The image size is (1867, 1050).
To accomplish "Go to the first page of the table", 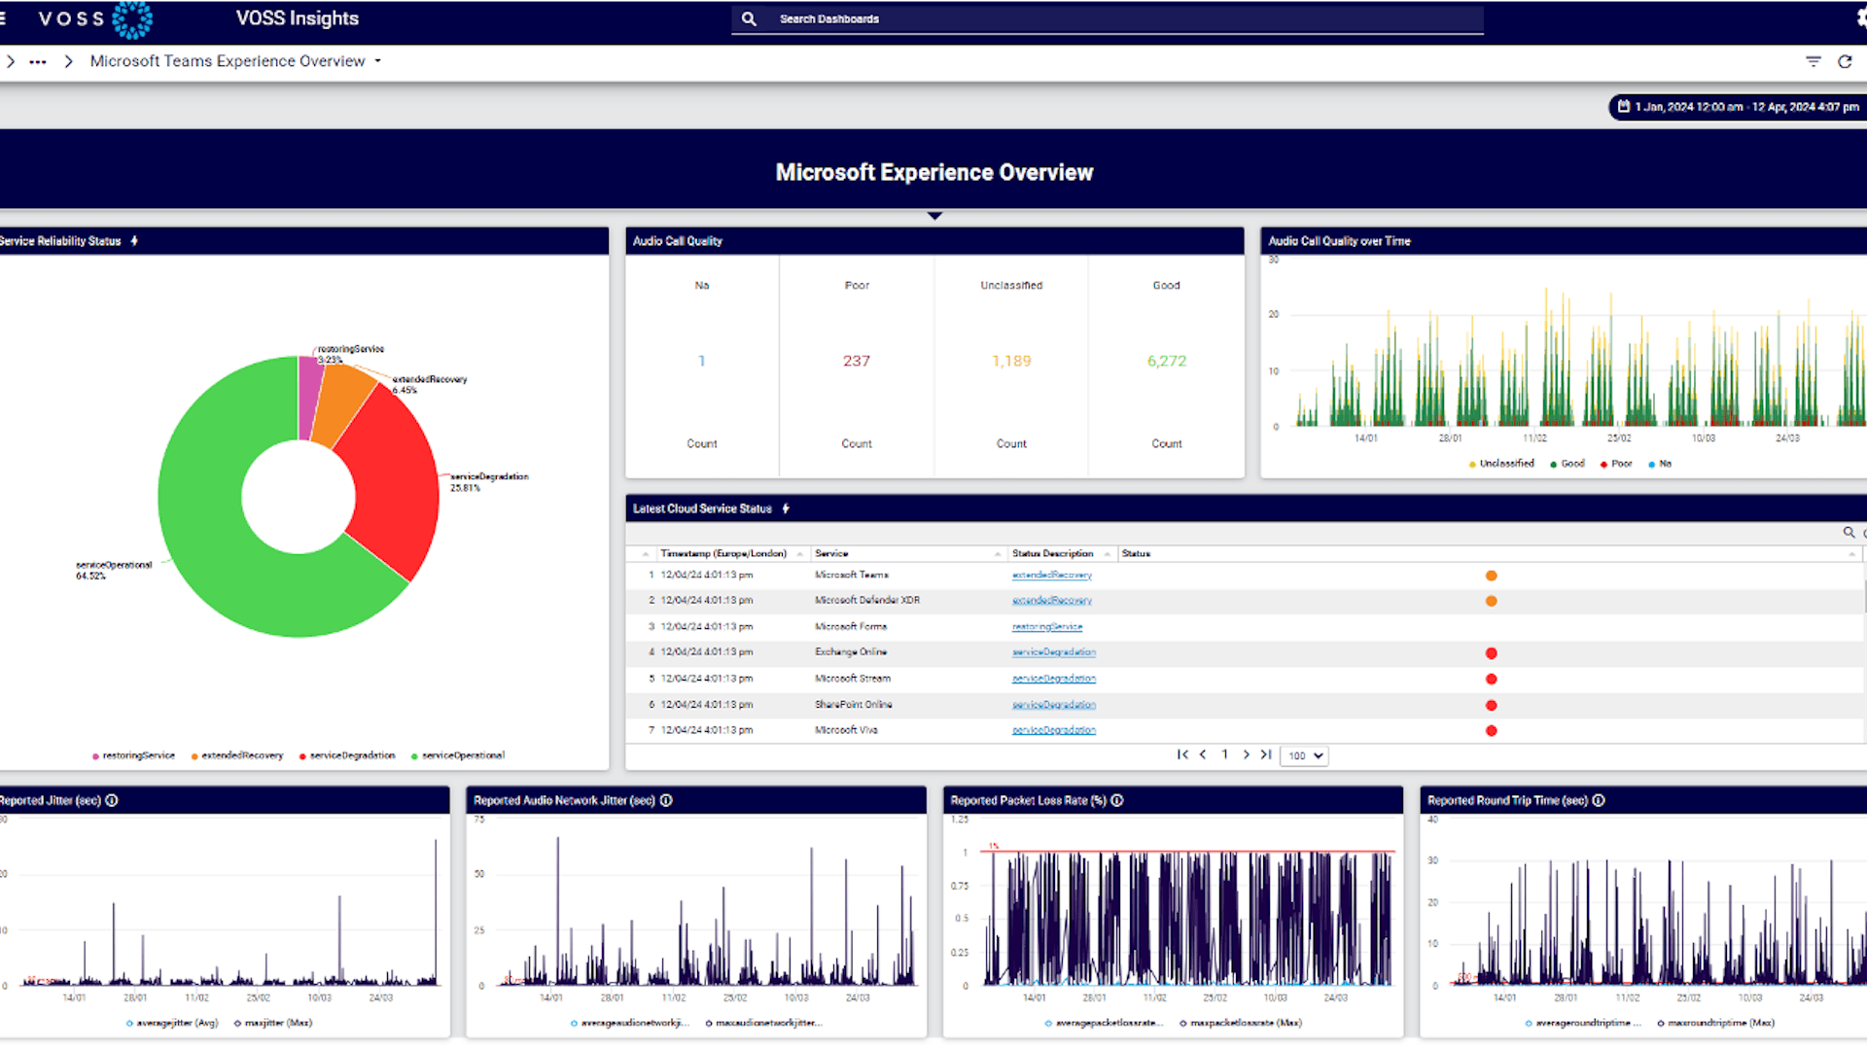I will point(1182,754).
